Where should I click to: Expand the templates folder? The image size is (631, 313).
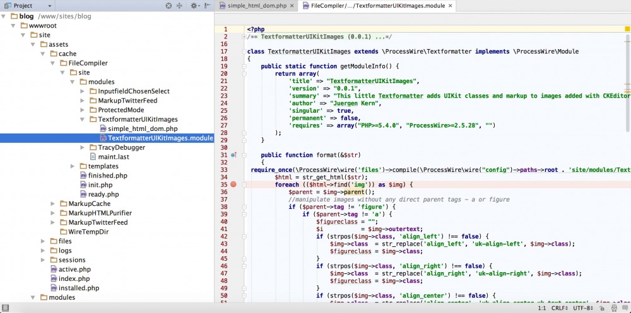click(x=73, y=166)
